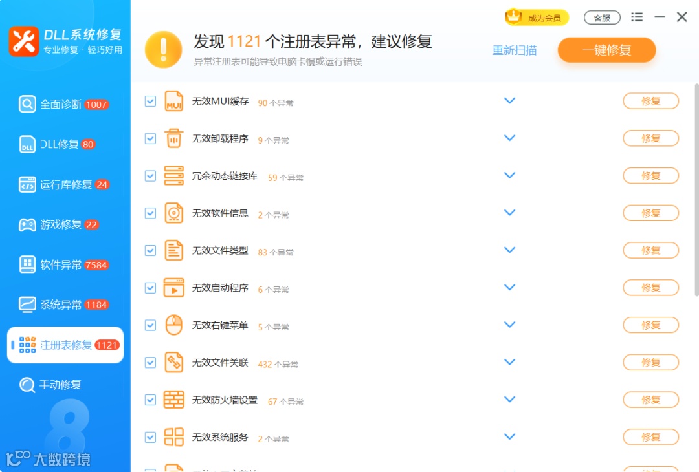Open the hamburger menu list icon

[x=637, y=17]
